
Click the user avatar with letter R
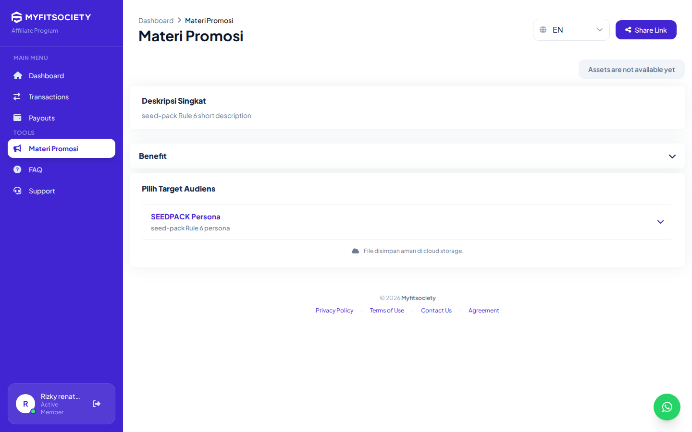(25, 404)
